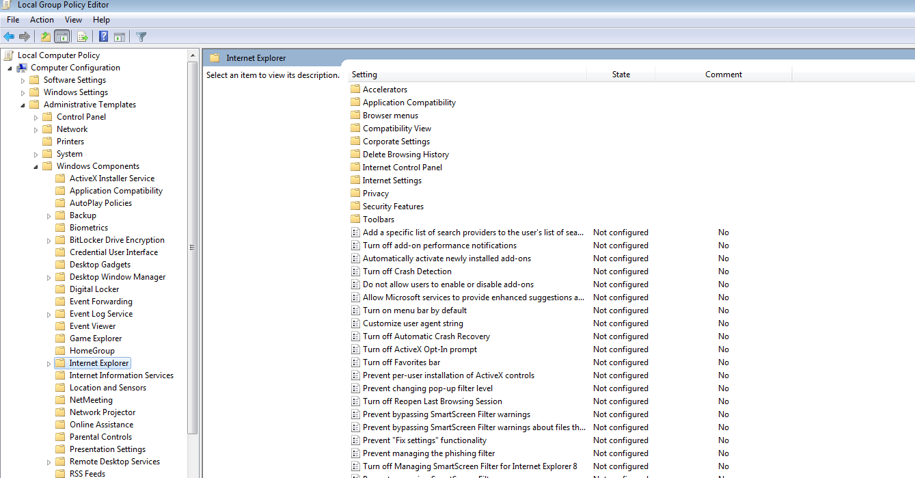Select Prevent "Fix settings" functionality row
This screenshot has width=915, height=478.
[424, 440]
